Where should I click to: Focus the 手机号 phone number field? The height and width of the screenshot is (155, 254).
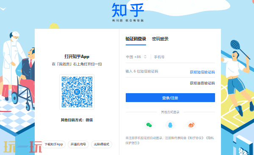[x=184, y=57]
